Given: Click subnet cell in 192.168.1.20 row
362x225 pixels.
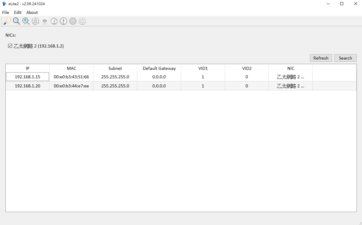Looking at the screenshot, I should (x=115, y=86).
